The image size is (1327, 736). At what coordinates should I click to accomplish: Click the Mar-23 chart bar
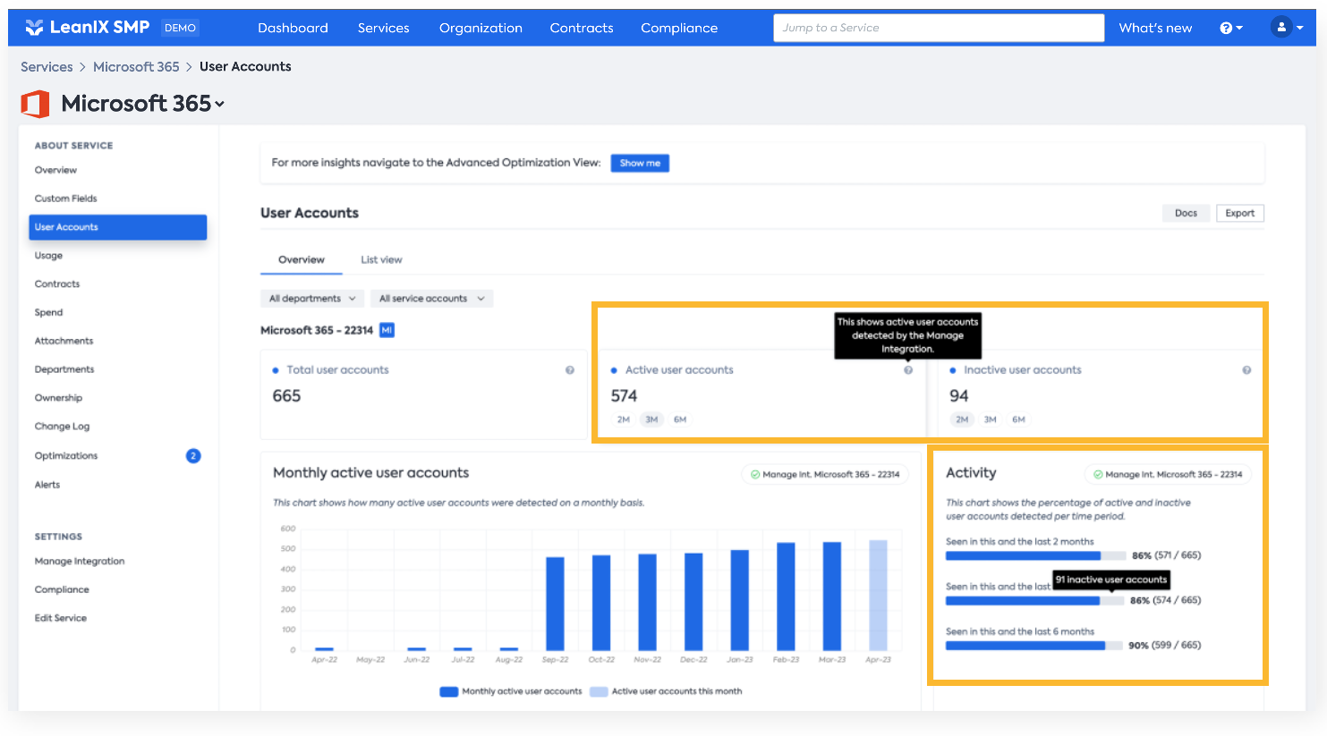pos(832,596)
